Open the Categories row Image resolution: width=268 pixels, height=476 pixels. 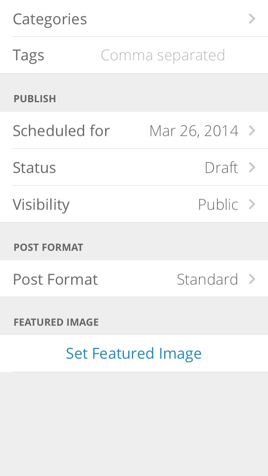pyautogui.click(x=50, y=19)
